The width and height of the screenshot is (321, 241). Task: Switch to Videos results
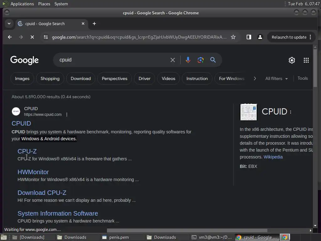[x=168, y=78]
